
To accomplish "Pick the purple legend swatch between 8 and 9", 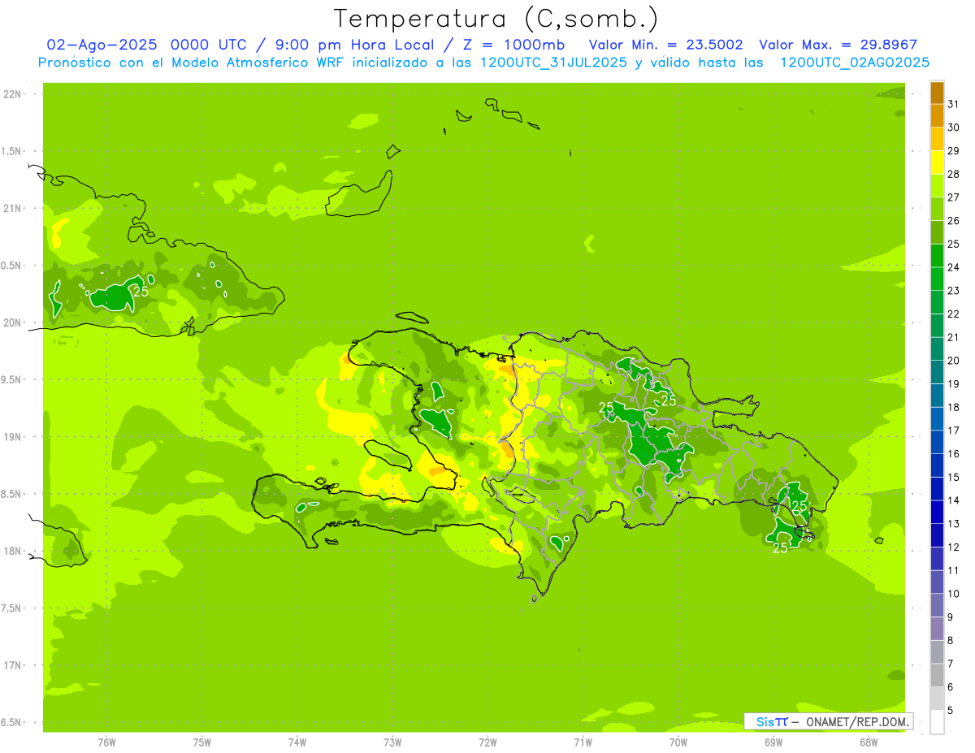I will (x=937, y=629).
